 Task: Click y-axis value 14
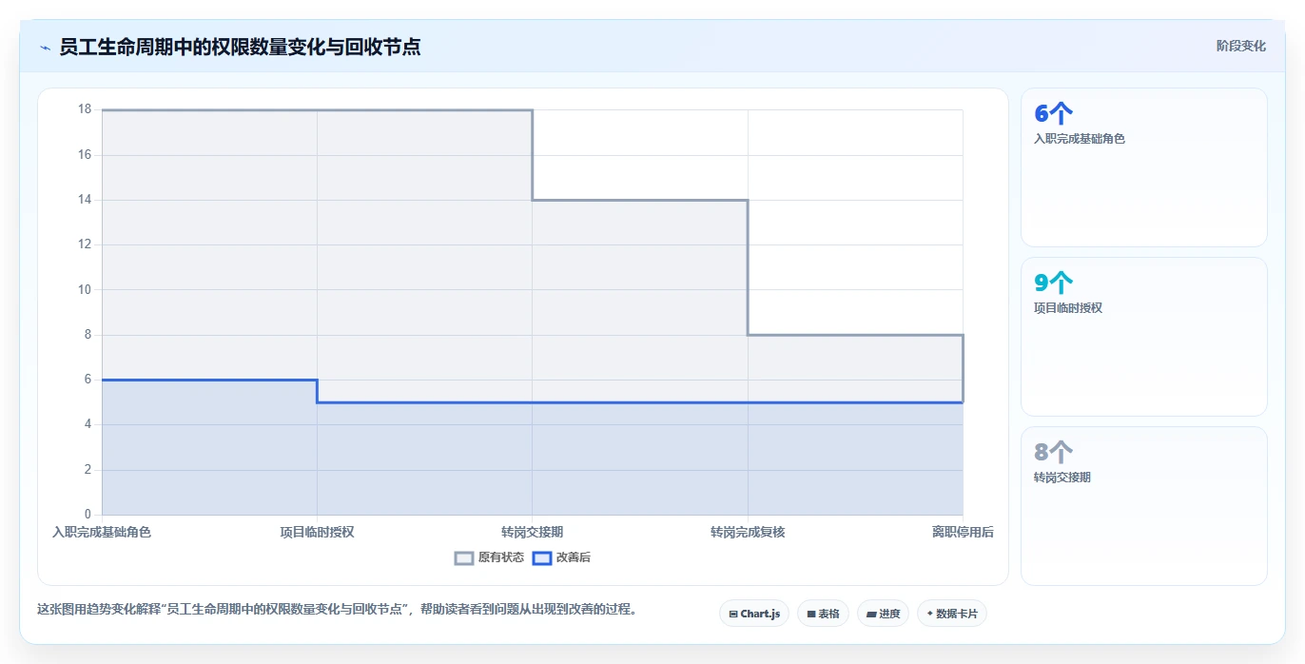(x=85, y=200)
